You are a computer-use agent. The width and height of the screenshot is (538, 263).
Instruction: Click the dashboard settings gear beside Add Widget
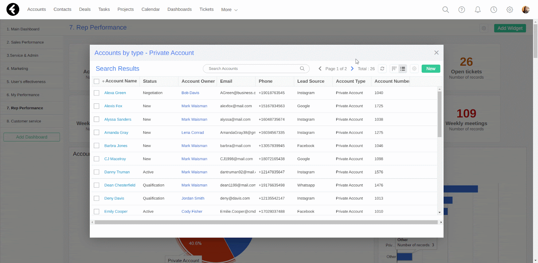click(484, 28)
